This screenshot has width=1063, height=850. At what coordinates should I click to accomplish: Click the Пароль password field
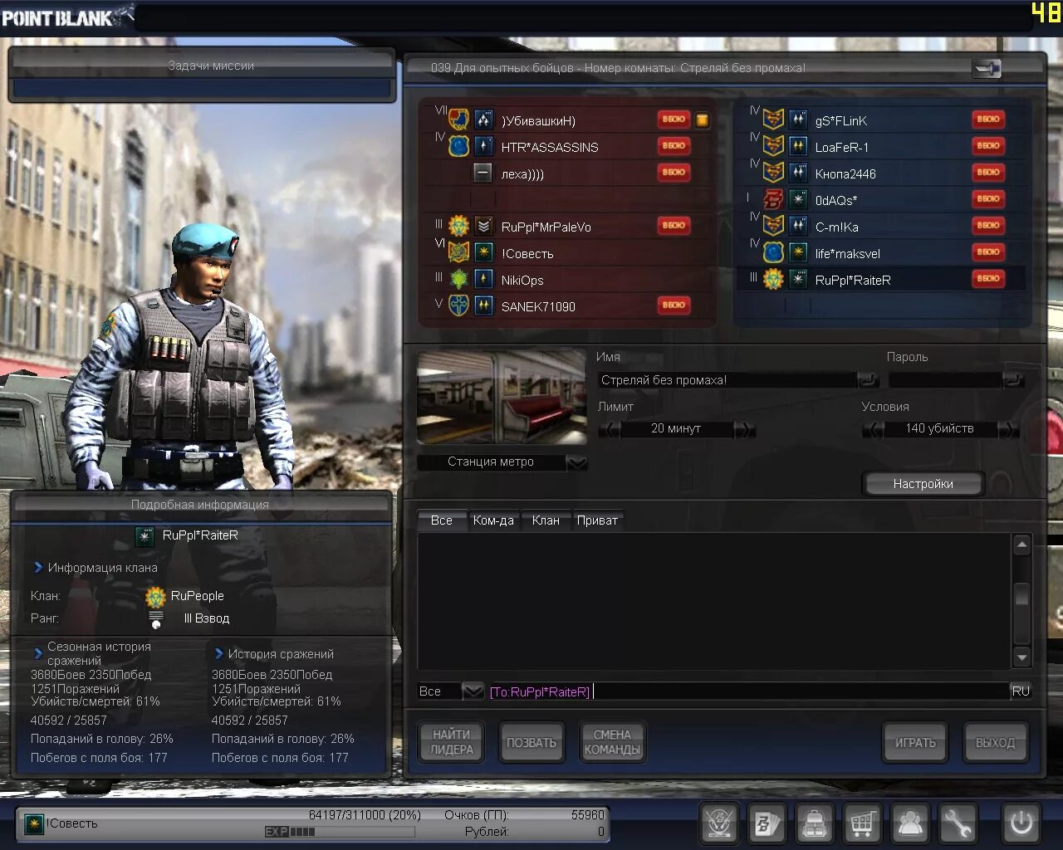pos(945,380)
